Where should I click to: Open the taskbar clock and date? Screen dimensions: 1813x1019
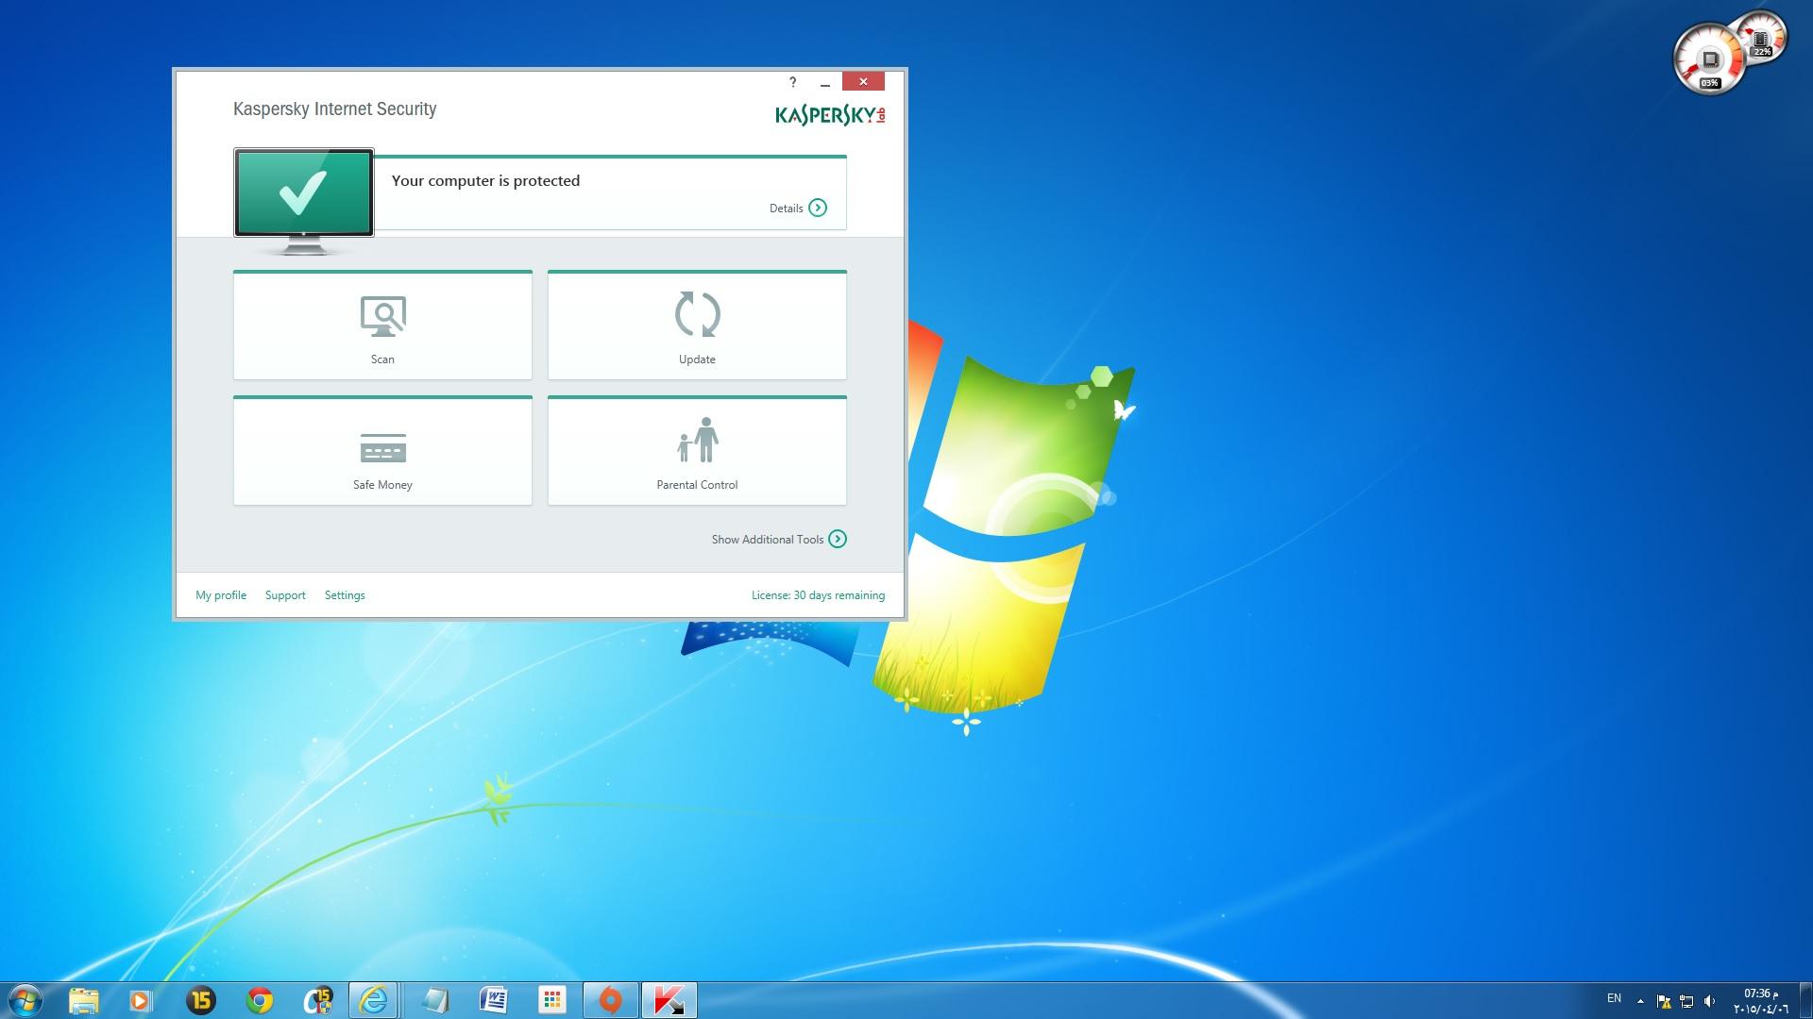1761,1001
